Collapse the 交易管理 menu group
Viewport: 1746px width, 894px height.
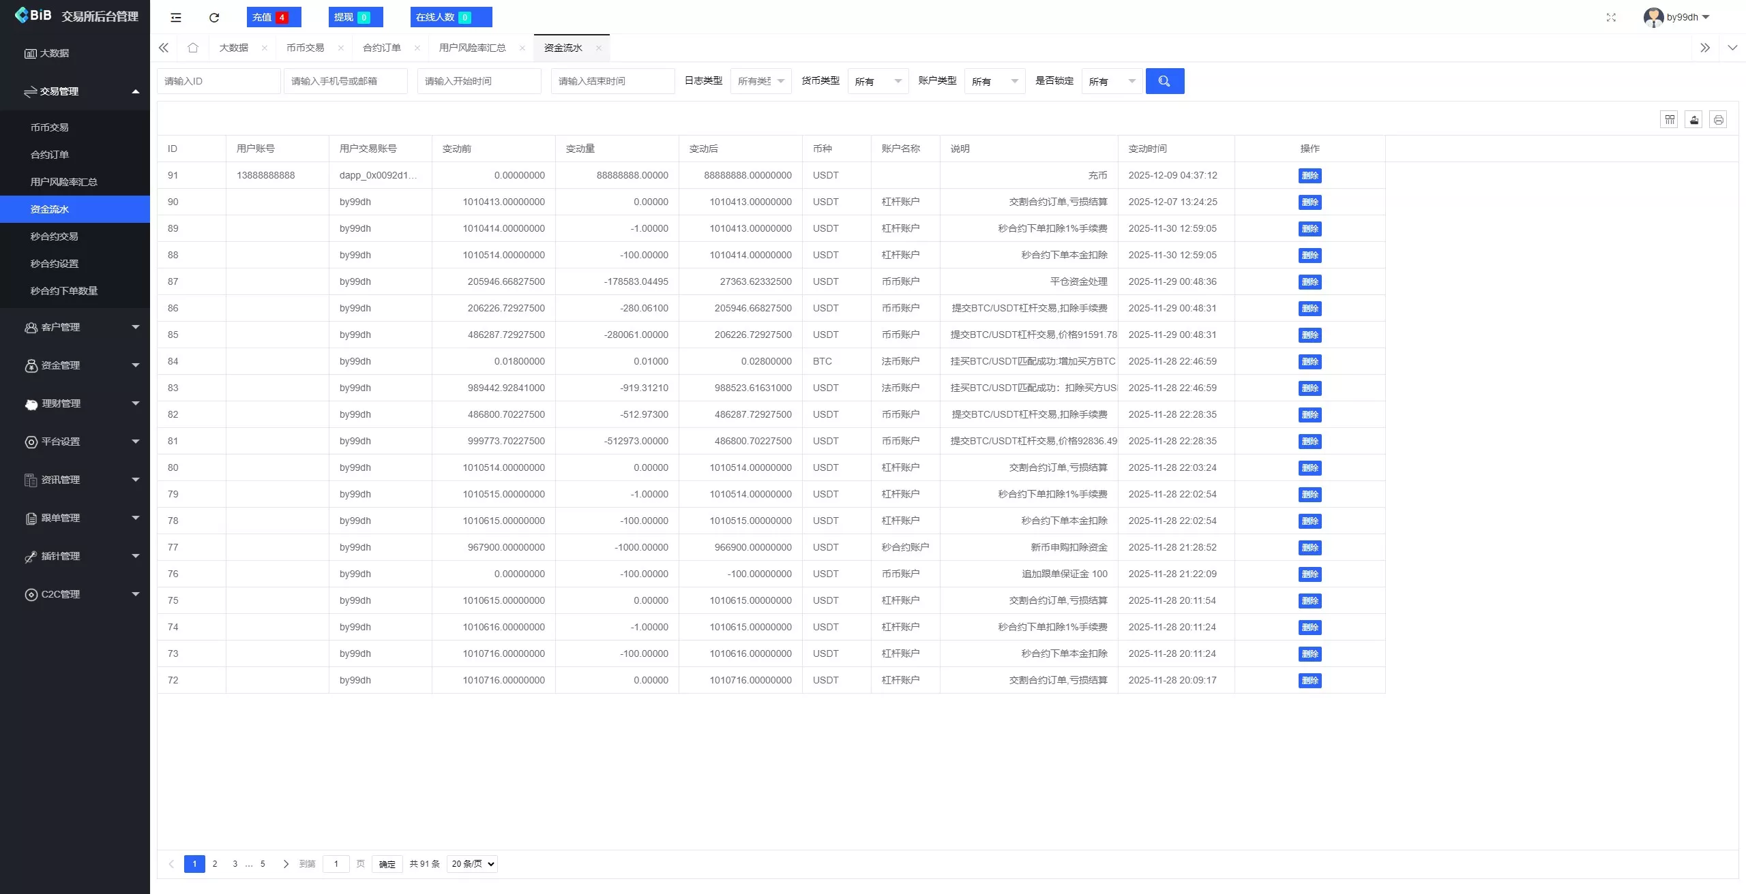click(75, 91)
